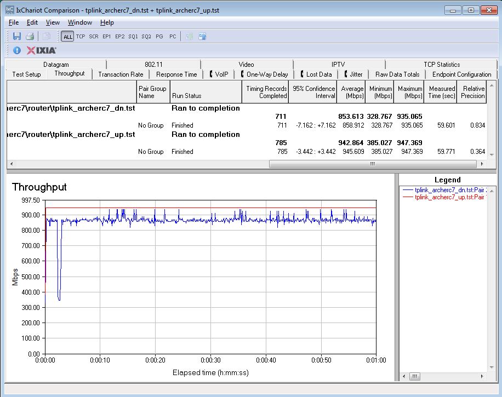Click the table scroll-down arrow

coord(492,154)
